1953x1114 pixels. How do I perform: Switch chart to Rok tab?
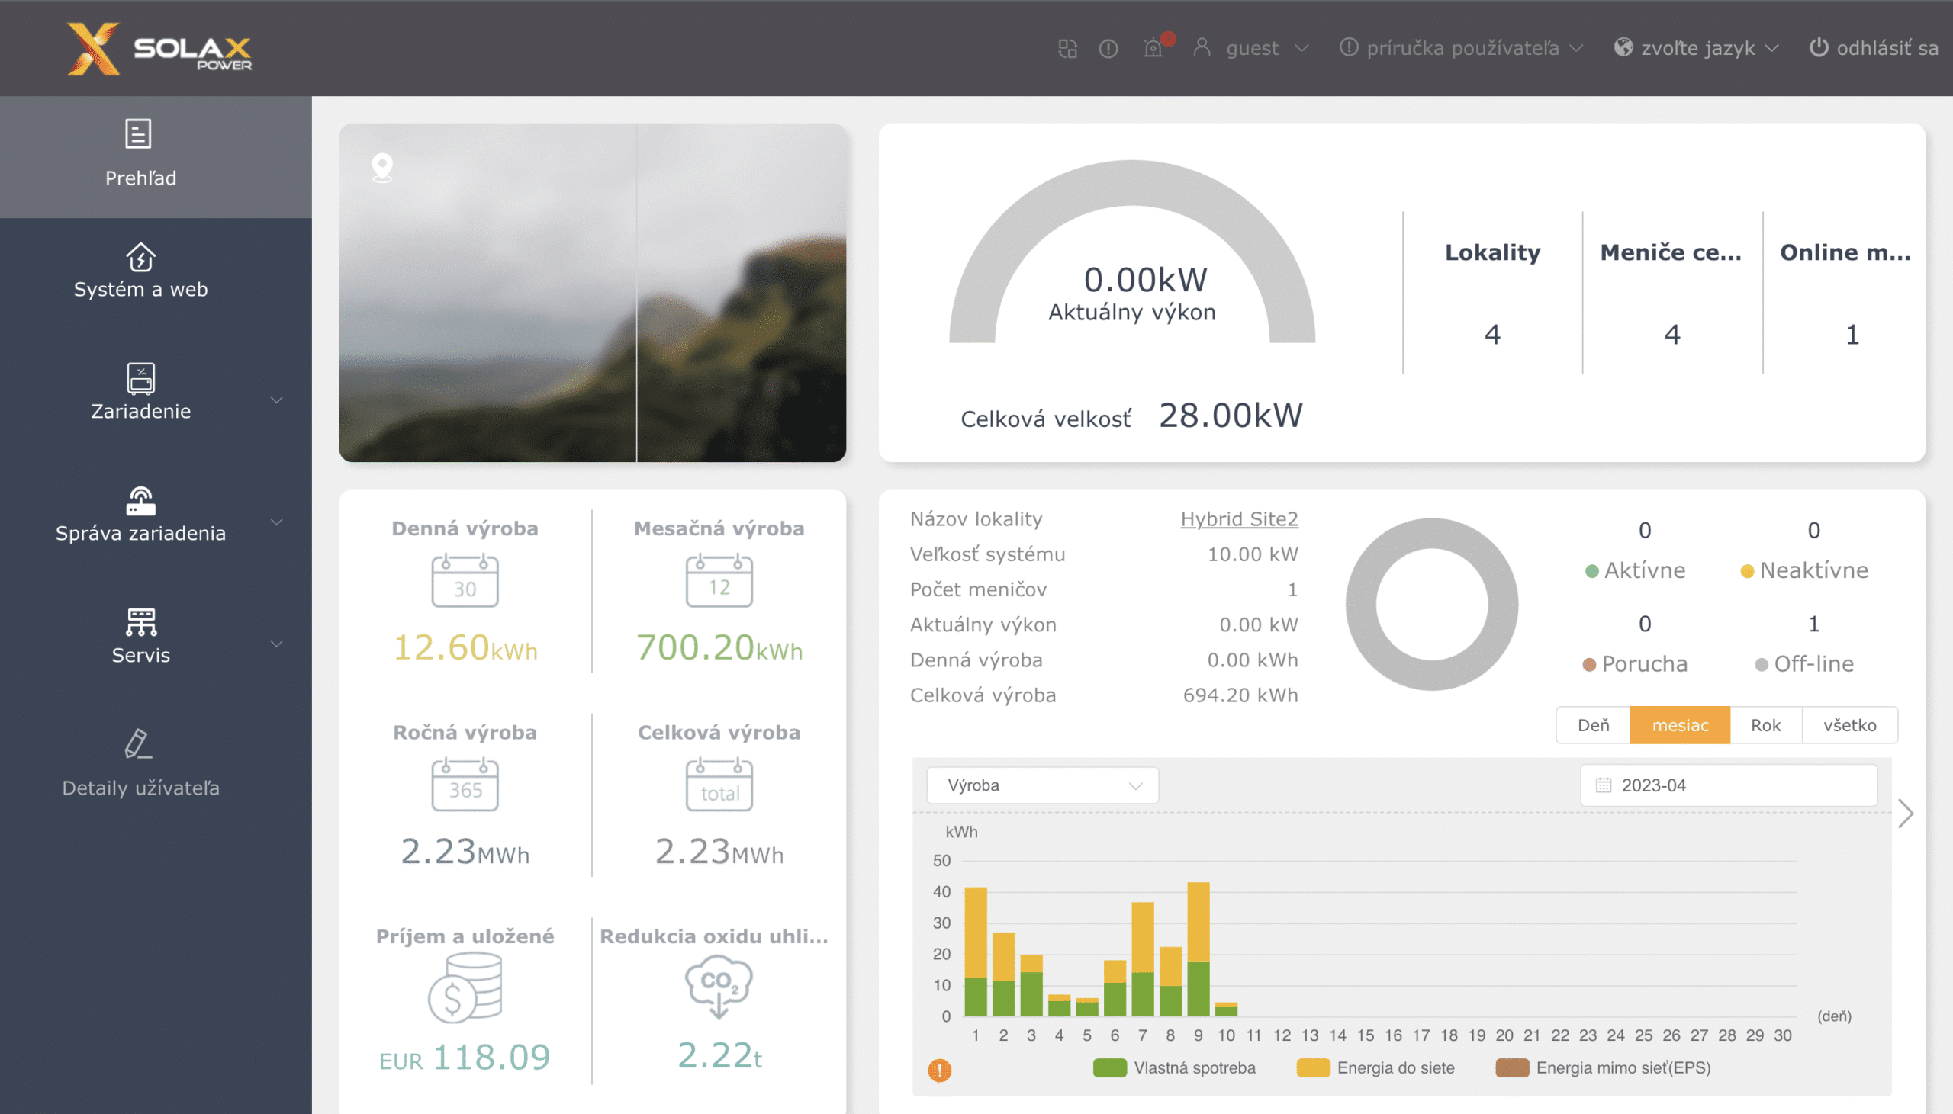[x=1765, y=724]
